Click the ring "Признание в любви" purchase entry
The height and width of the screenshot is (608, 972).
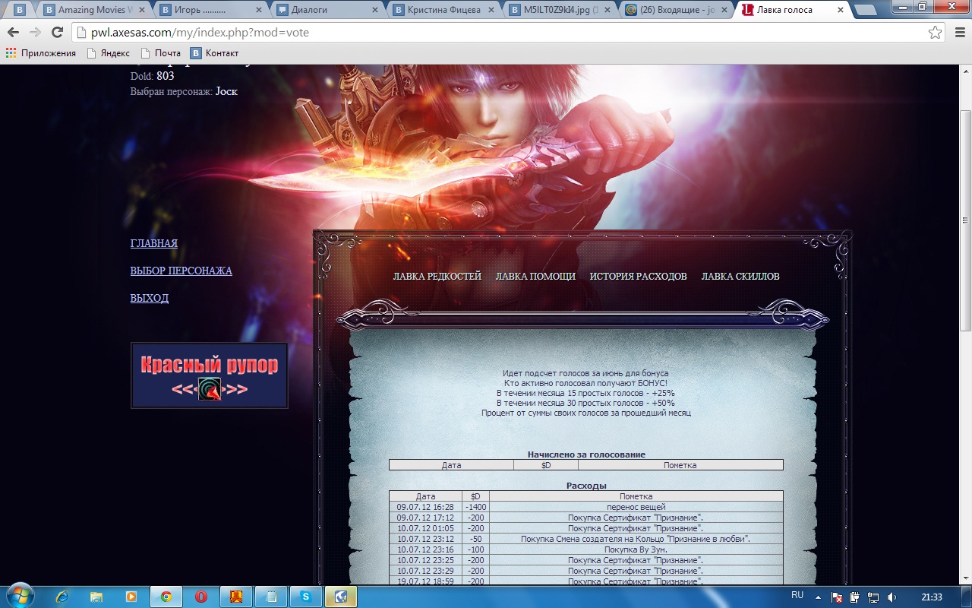(x=636, y=539)
